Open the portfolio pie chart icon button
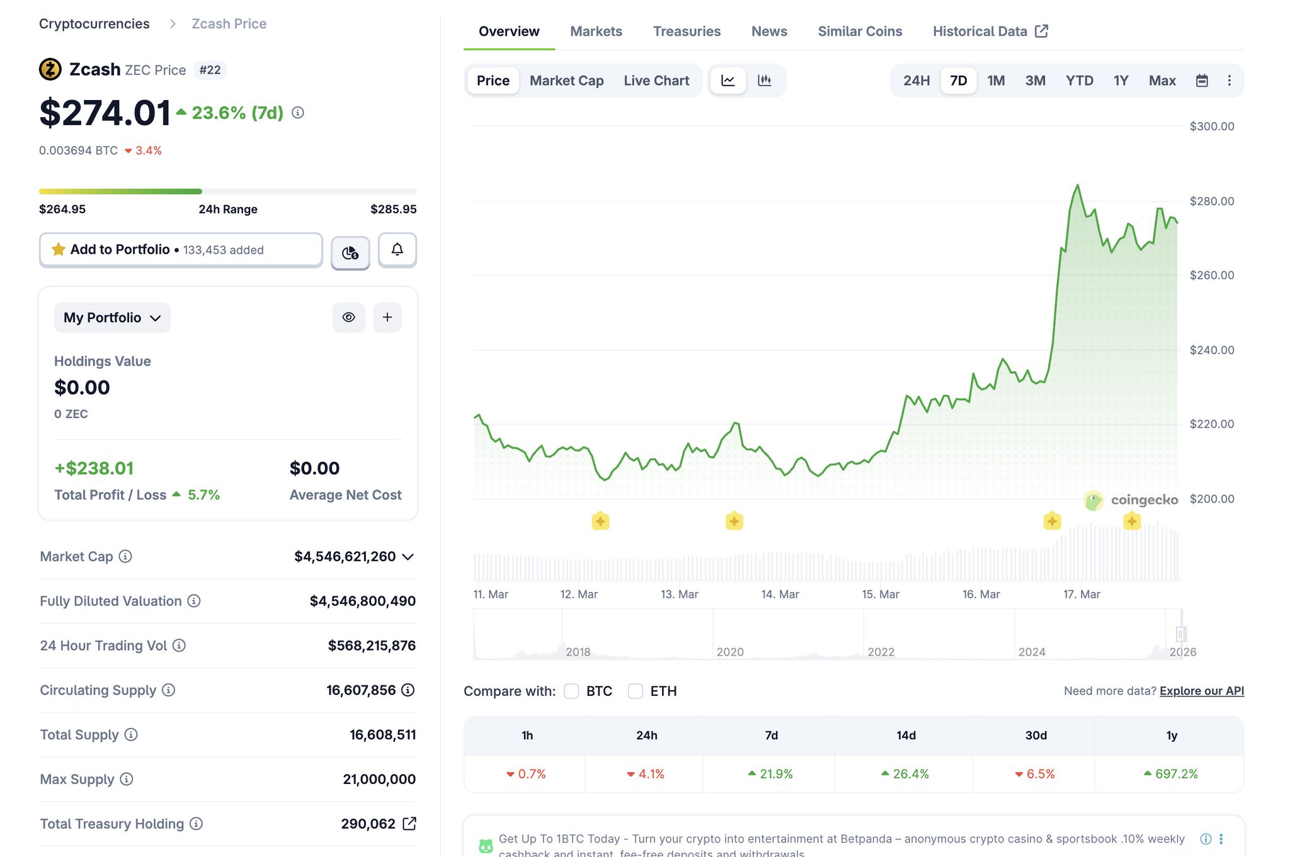 pyautogui.click(x=350, y=252)
